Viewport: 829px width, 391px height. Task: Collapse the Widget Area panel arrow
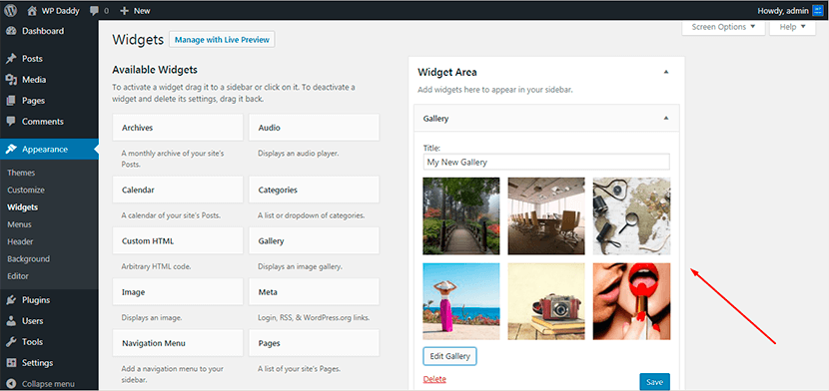(x=666, y=72)
